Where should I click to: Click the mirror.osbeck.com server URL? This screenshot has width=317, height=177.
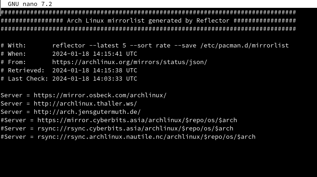(100, 95)
